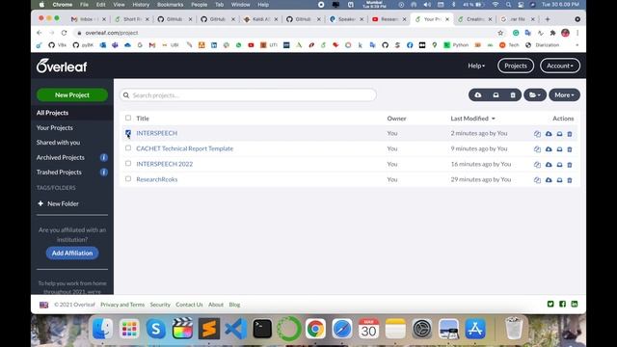Open Privacy and Terms footer link
The width and height of the screenshot is (617, 347).
[x=122, y=305]
